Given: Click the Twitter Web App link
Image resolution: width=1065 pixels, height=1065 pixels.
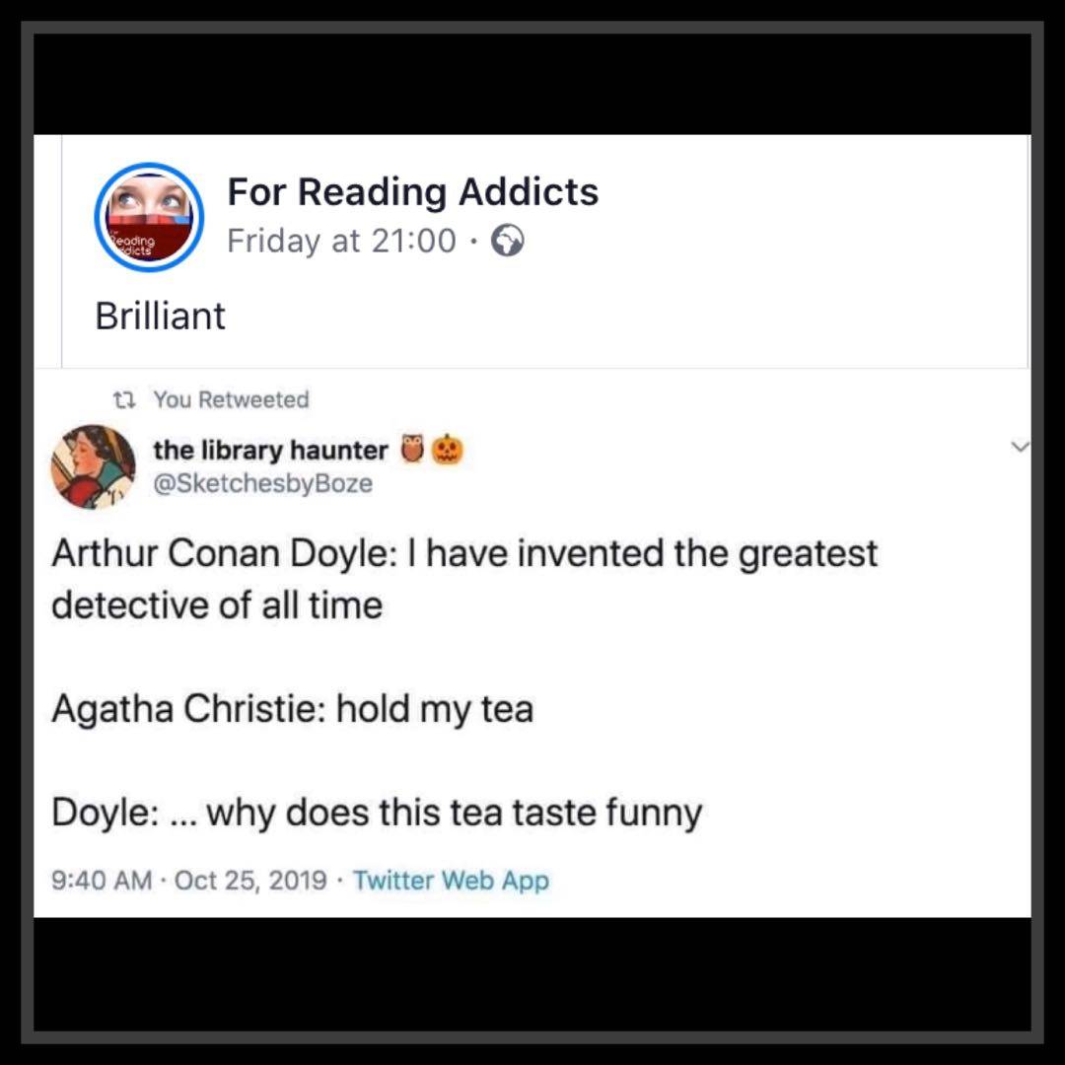Looking at the screenshot, I should pyautogui.click(x=451, y=881).
